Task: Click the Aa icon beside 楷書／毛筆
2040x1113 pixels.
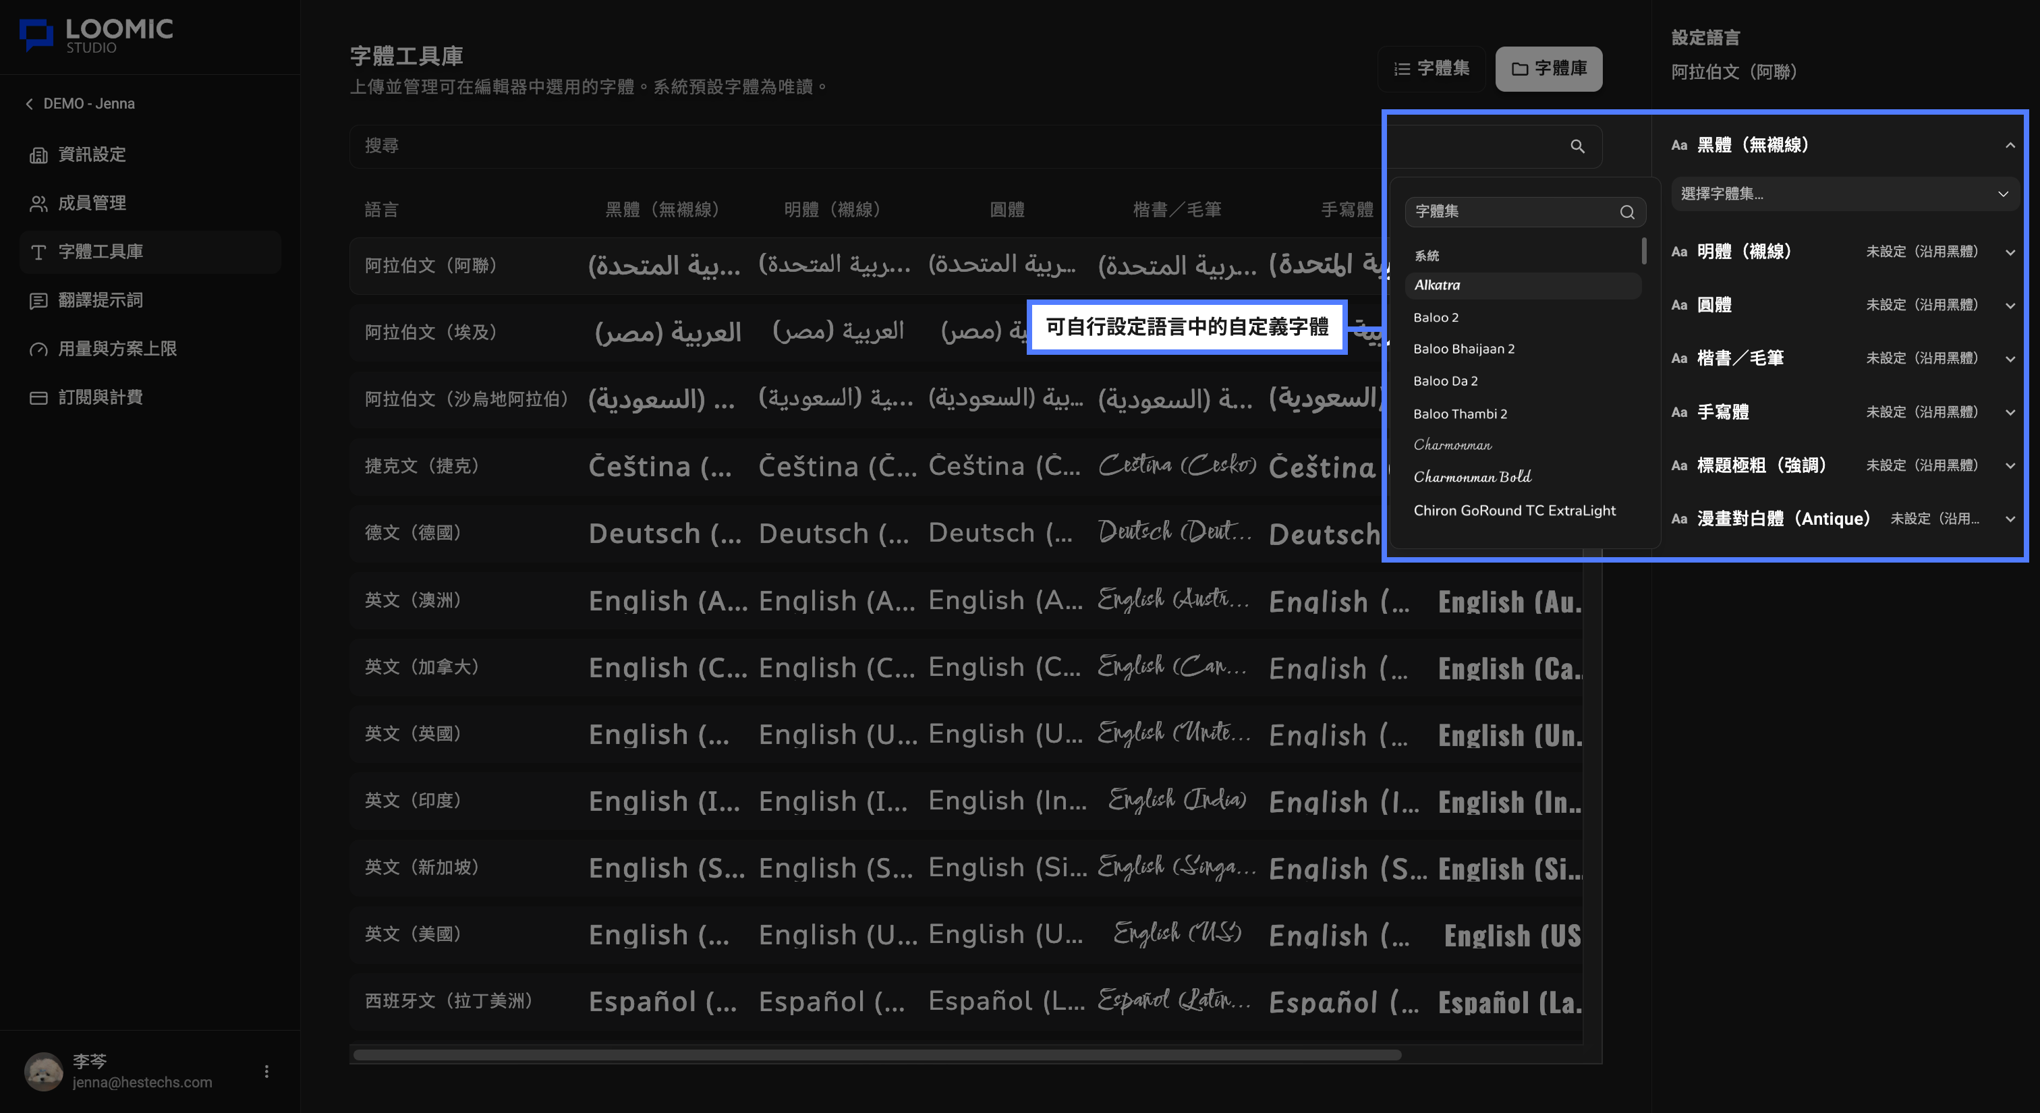Action: 1678,359
